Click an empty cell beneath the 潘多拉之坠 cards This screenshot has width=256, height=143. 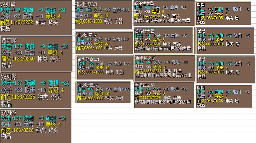[164, 124]
